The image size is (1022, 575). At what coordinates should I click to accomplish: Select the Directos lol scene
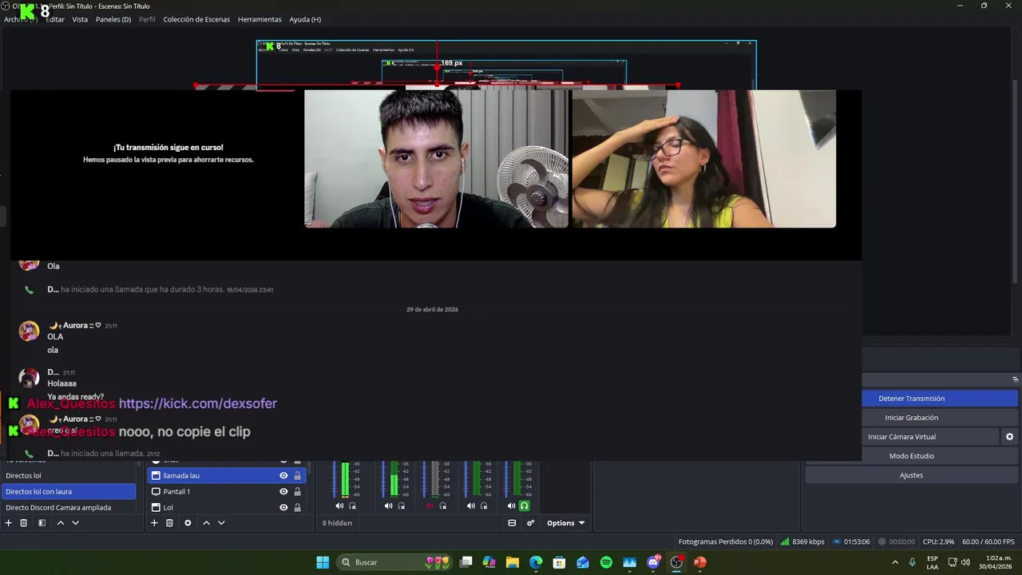point(69,475)
